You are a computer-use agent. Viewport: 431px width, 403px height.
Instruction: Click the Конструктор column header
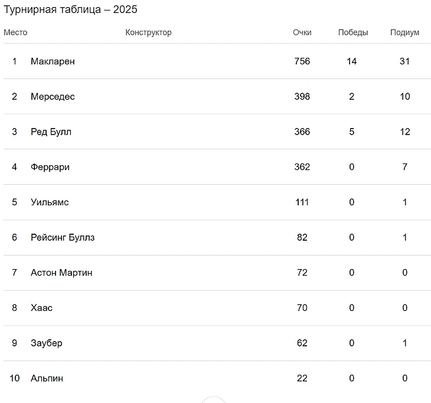(148, 32)
